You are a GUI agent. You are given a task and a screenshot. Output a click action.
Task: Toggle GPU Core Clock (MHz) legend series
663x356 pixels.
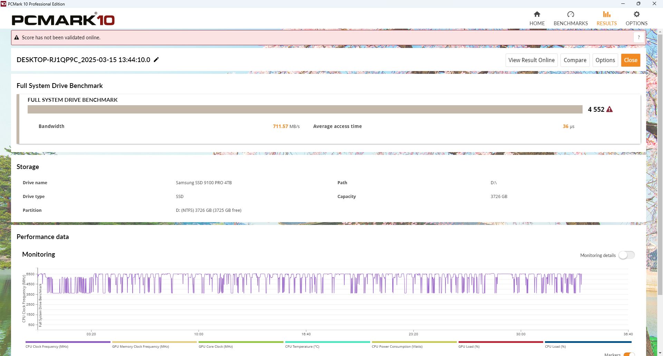click(x=241, y=345)
